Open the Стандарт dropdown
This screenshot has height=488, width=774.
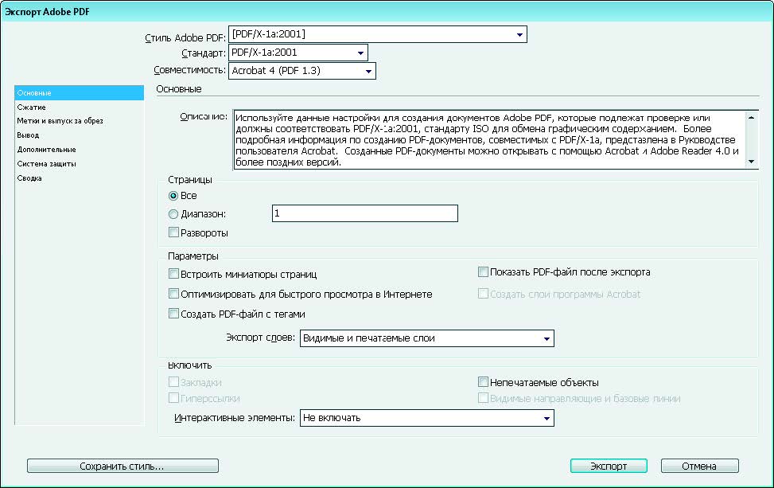pos(298,53)
